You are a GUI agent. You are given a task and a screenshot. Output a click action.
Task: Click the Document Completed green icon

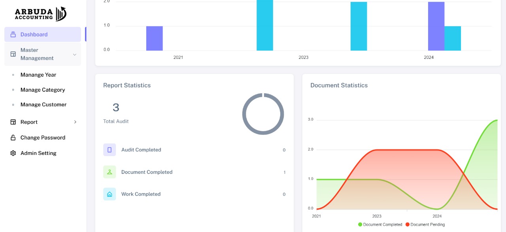[x=110, y=172]
